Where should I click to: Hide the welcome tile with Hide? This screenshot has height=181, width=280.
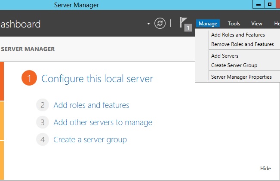pos(265,169)
